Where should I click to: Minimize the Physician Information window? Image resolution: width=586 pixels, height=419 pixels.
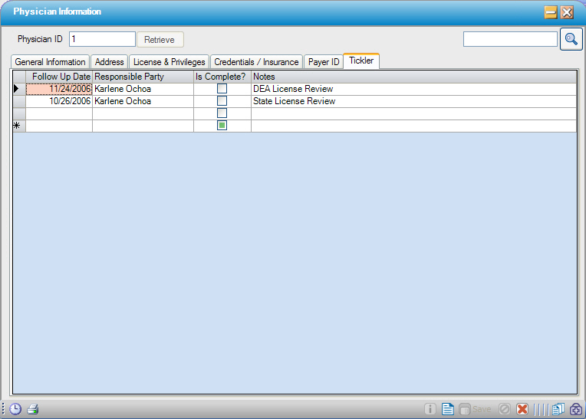551,12
